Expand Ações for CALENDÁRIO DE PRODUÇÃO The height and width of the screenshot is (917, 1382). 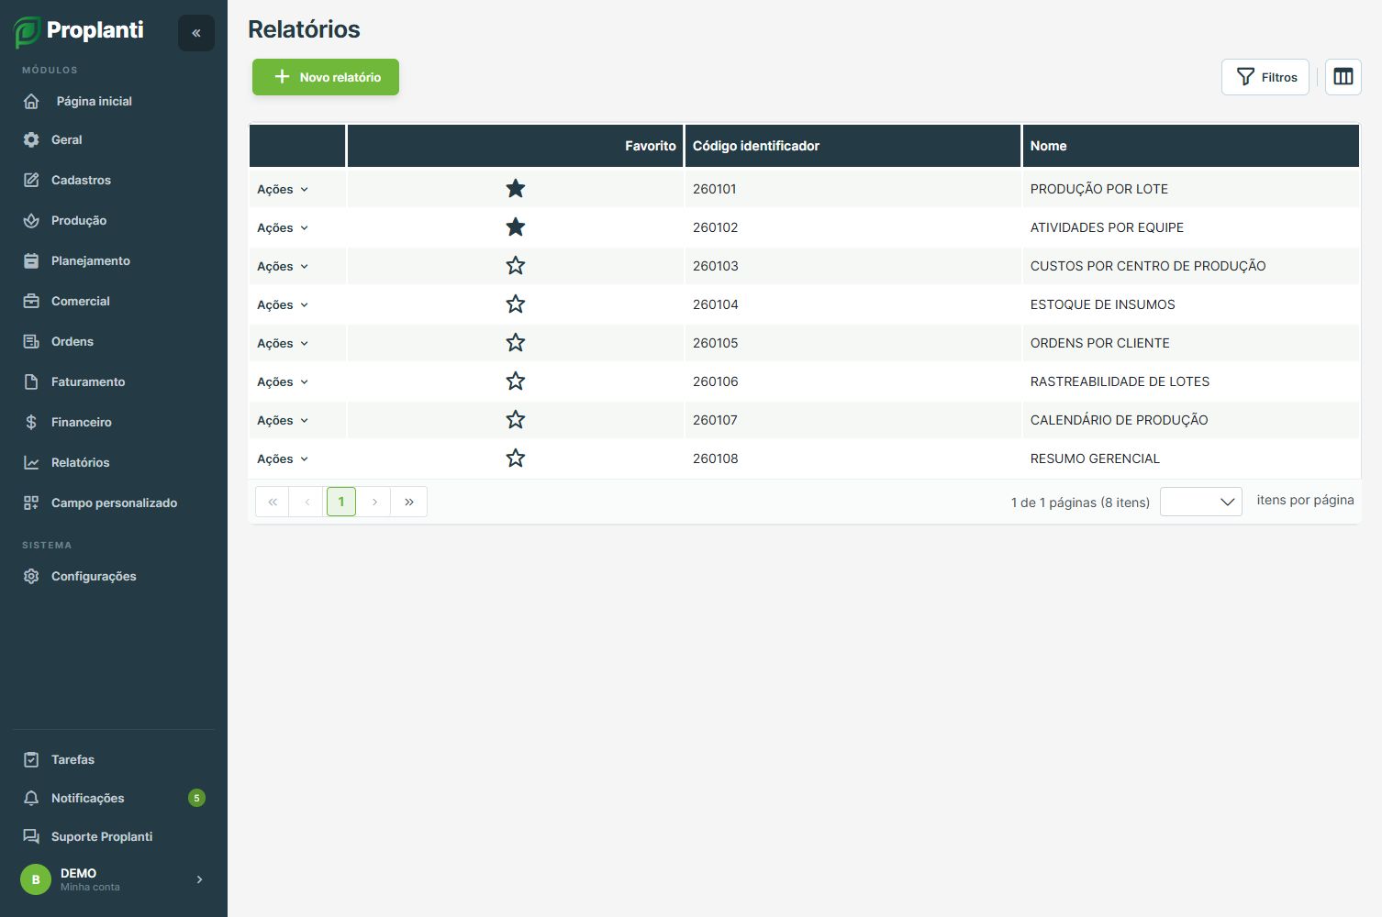pos(283,420)
